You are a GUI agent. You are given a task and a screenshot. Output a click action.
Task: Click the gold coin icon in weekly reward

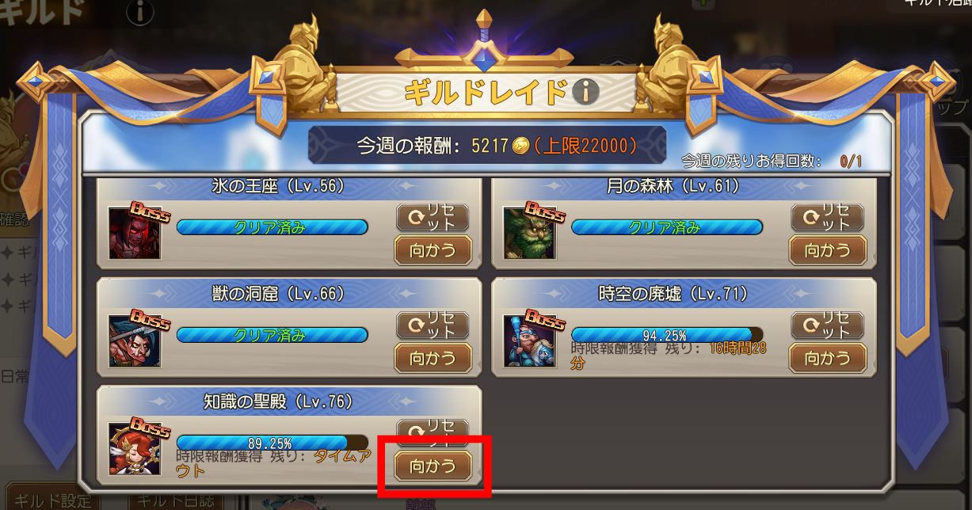520,146
